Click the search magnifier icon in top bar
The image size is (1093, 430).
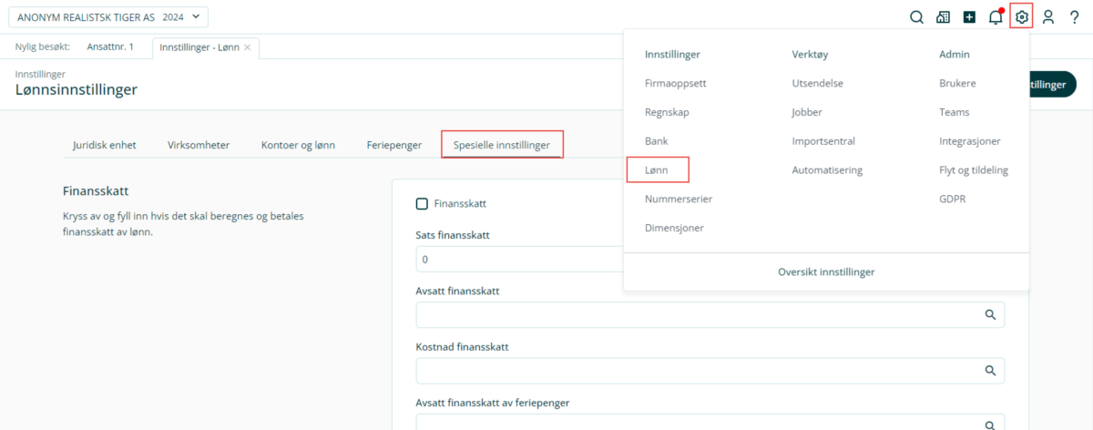pos(917,17)
